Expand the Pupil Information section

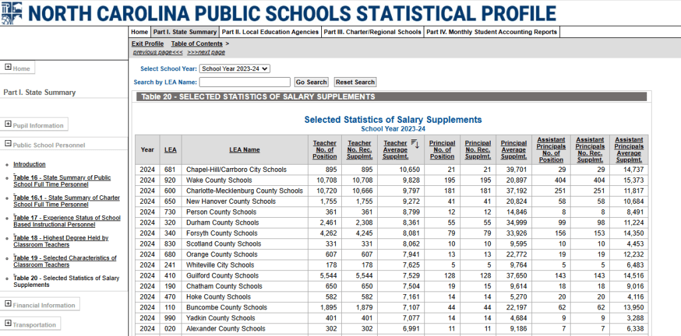[8, 125]
